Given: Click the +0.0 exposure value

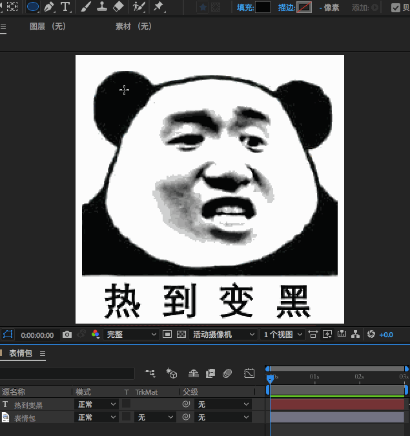Looking at the screenshot, I should click(386, 335).
